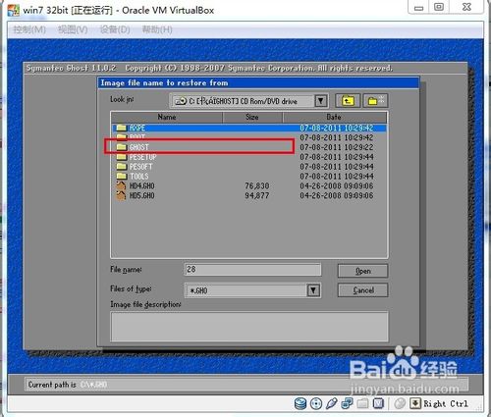491x417 pixels.
Task: Click the PESETUP folder icon
Action: (122, 157)
